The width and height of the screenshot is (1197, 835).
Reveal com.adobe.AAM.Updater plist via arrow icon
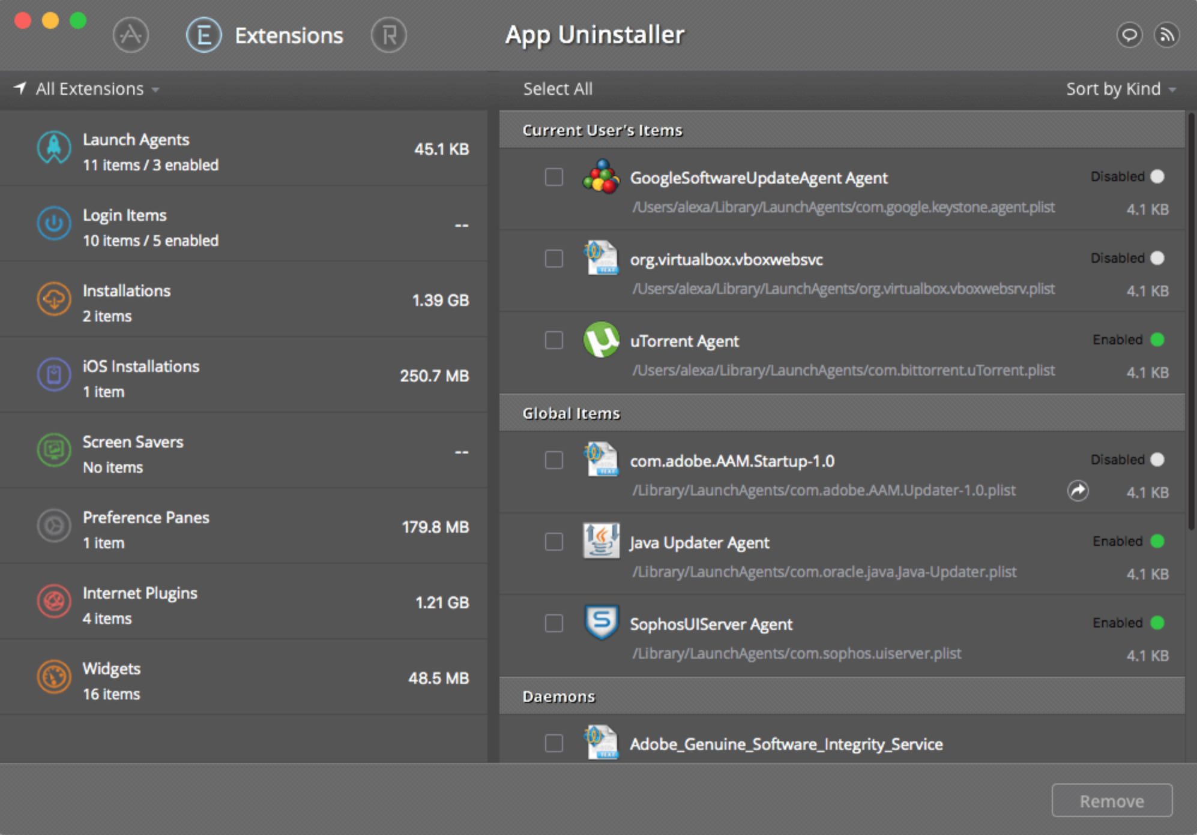point(1078,491)
